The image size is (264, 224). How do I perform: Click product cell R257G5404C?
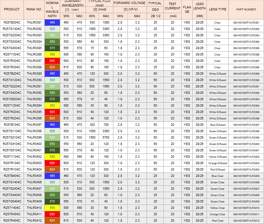tap(12, 201)
